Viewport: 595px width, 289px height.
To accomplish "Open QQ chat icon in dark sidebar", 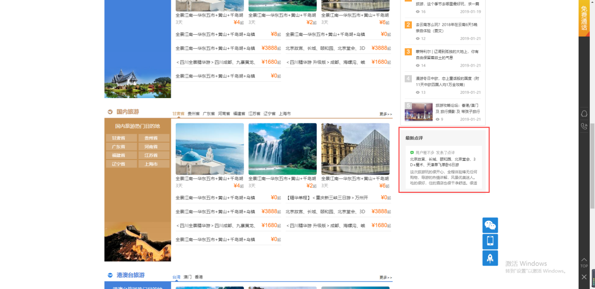I will click(x=584, y=114).
